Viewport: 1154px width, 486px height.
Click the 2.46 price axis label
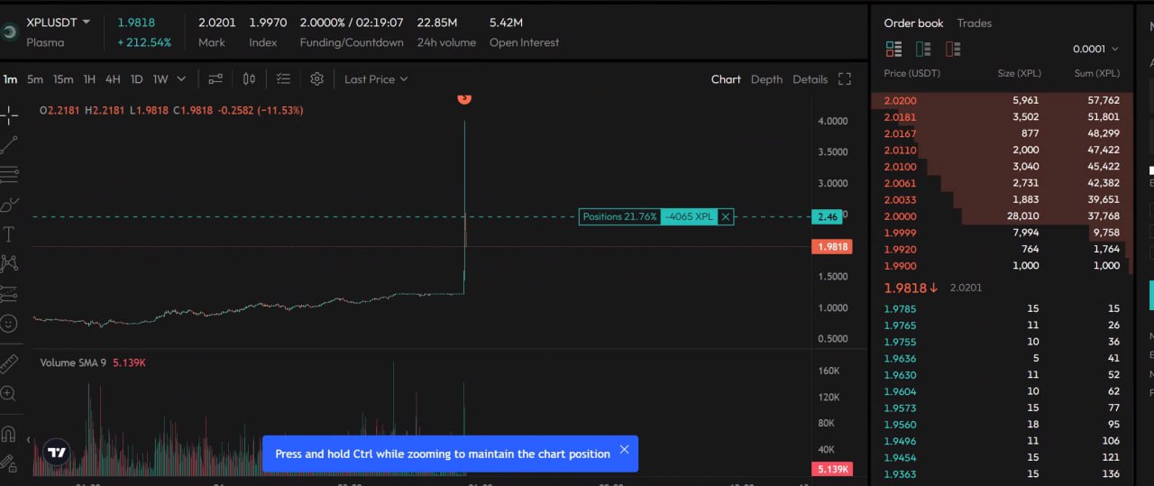pyautogui.click(x=827, y=216)
